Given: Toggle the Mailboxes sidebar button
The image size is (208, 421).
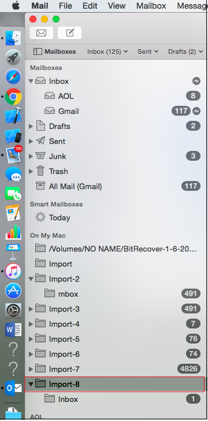Looking at the screenshot, I should (x=54, y=51).
